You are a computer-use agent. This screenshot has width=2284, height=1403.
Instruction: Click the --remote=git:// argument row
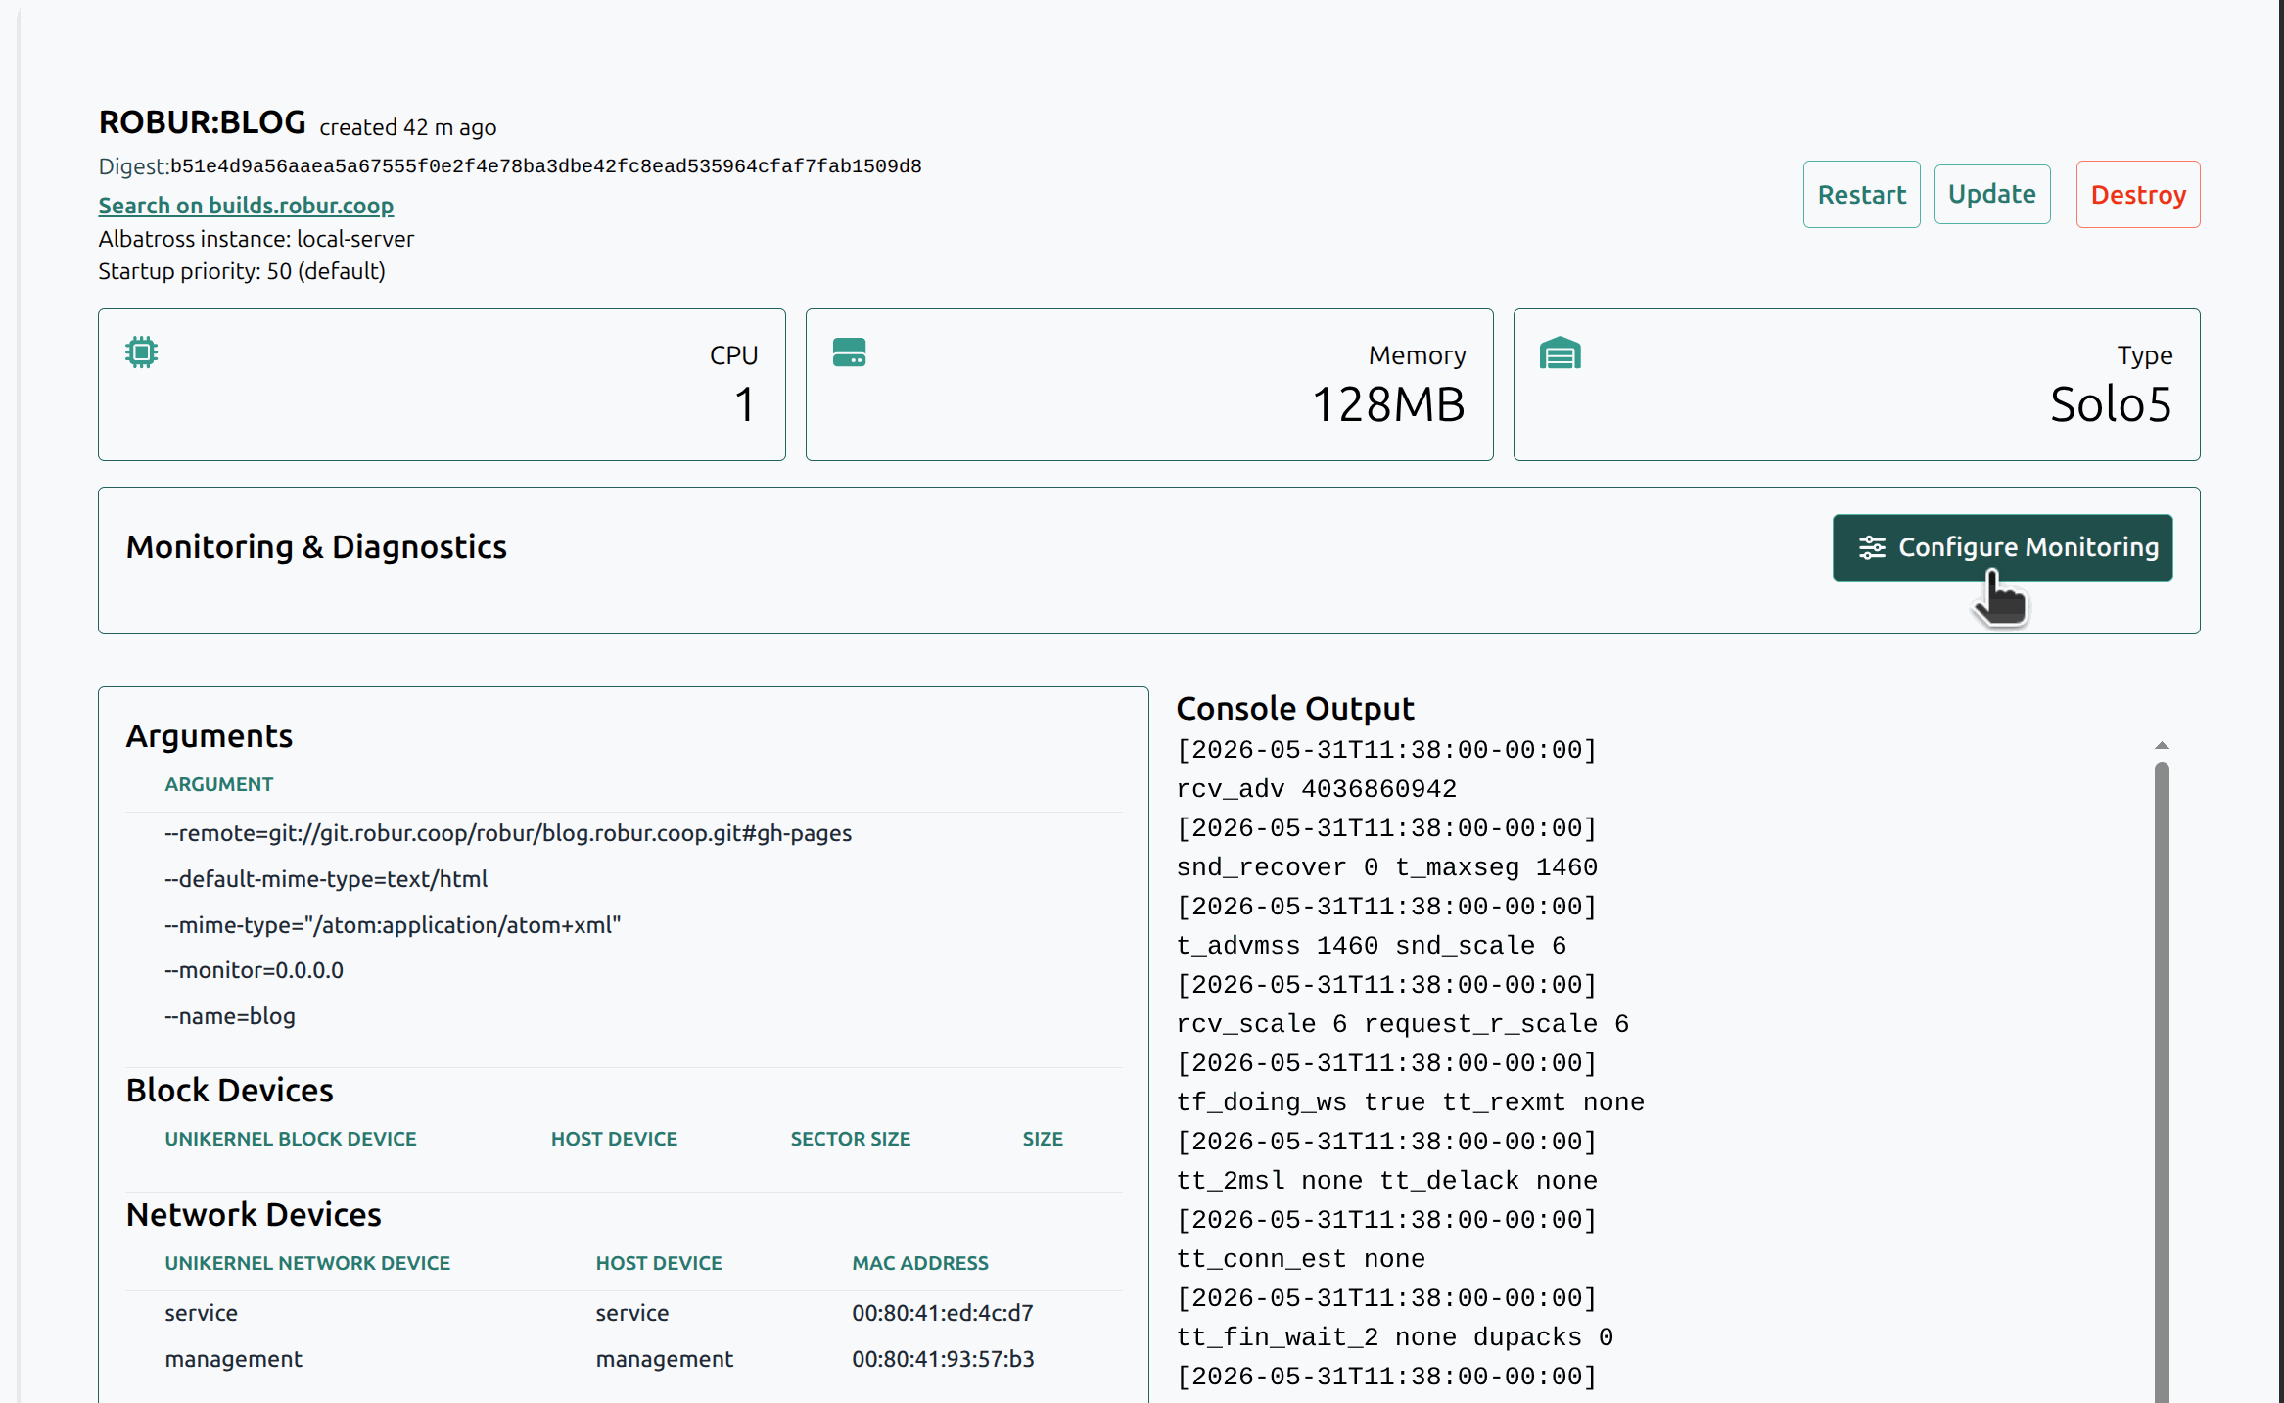[x=508, y=833]
